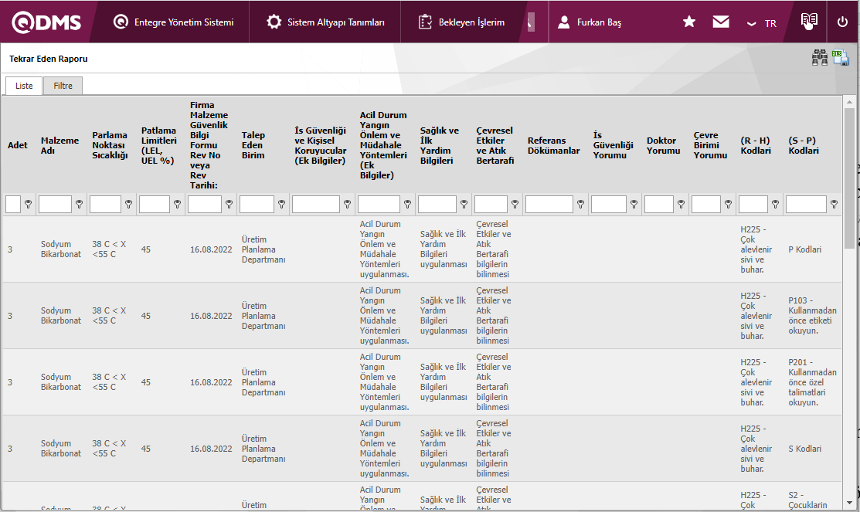
Task: Open filter options for Adet column
Action: (x=29, y=205)
